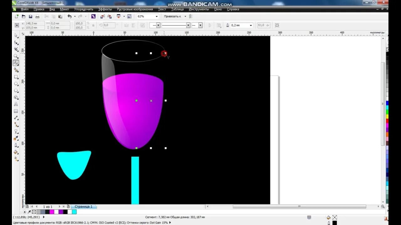Viewport: 401px width, 225px height.
Task: Undo the last action
Action: pos(70,16)
